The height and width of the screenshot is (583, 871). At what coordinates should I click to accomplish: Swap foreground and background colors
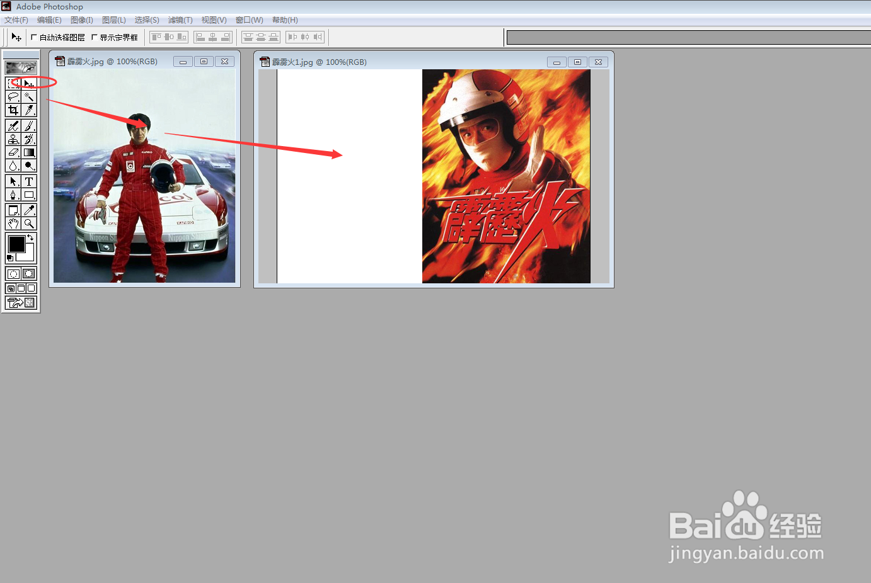[x=30, y=237]
